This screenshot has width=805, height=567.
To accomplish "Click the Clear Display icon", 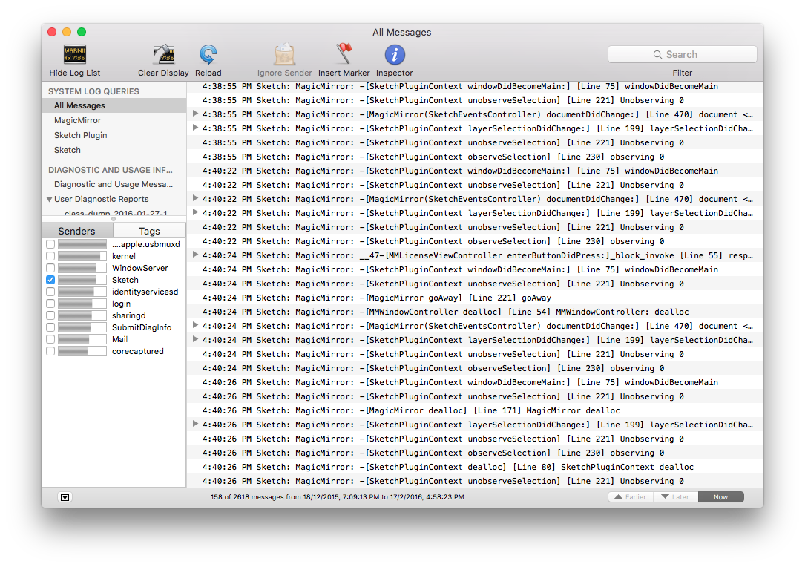I will (163, 54).
